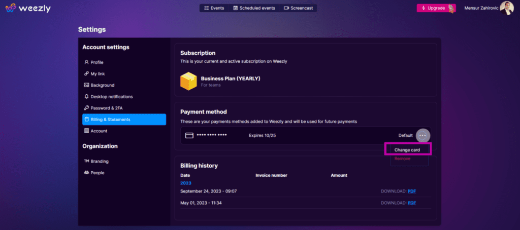The width and height of the screenshot is (520, 230).
Task: Open Branding under Organization
Action: (99, 161)
